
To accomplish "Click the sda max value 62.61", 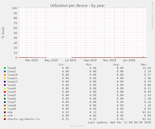I will [x=147, y=112].
